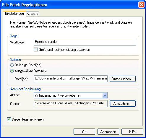Click the Datei(en) file path field
This screenshot has height=138, width=146.
[x=71, y=79]
